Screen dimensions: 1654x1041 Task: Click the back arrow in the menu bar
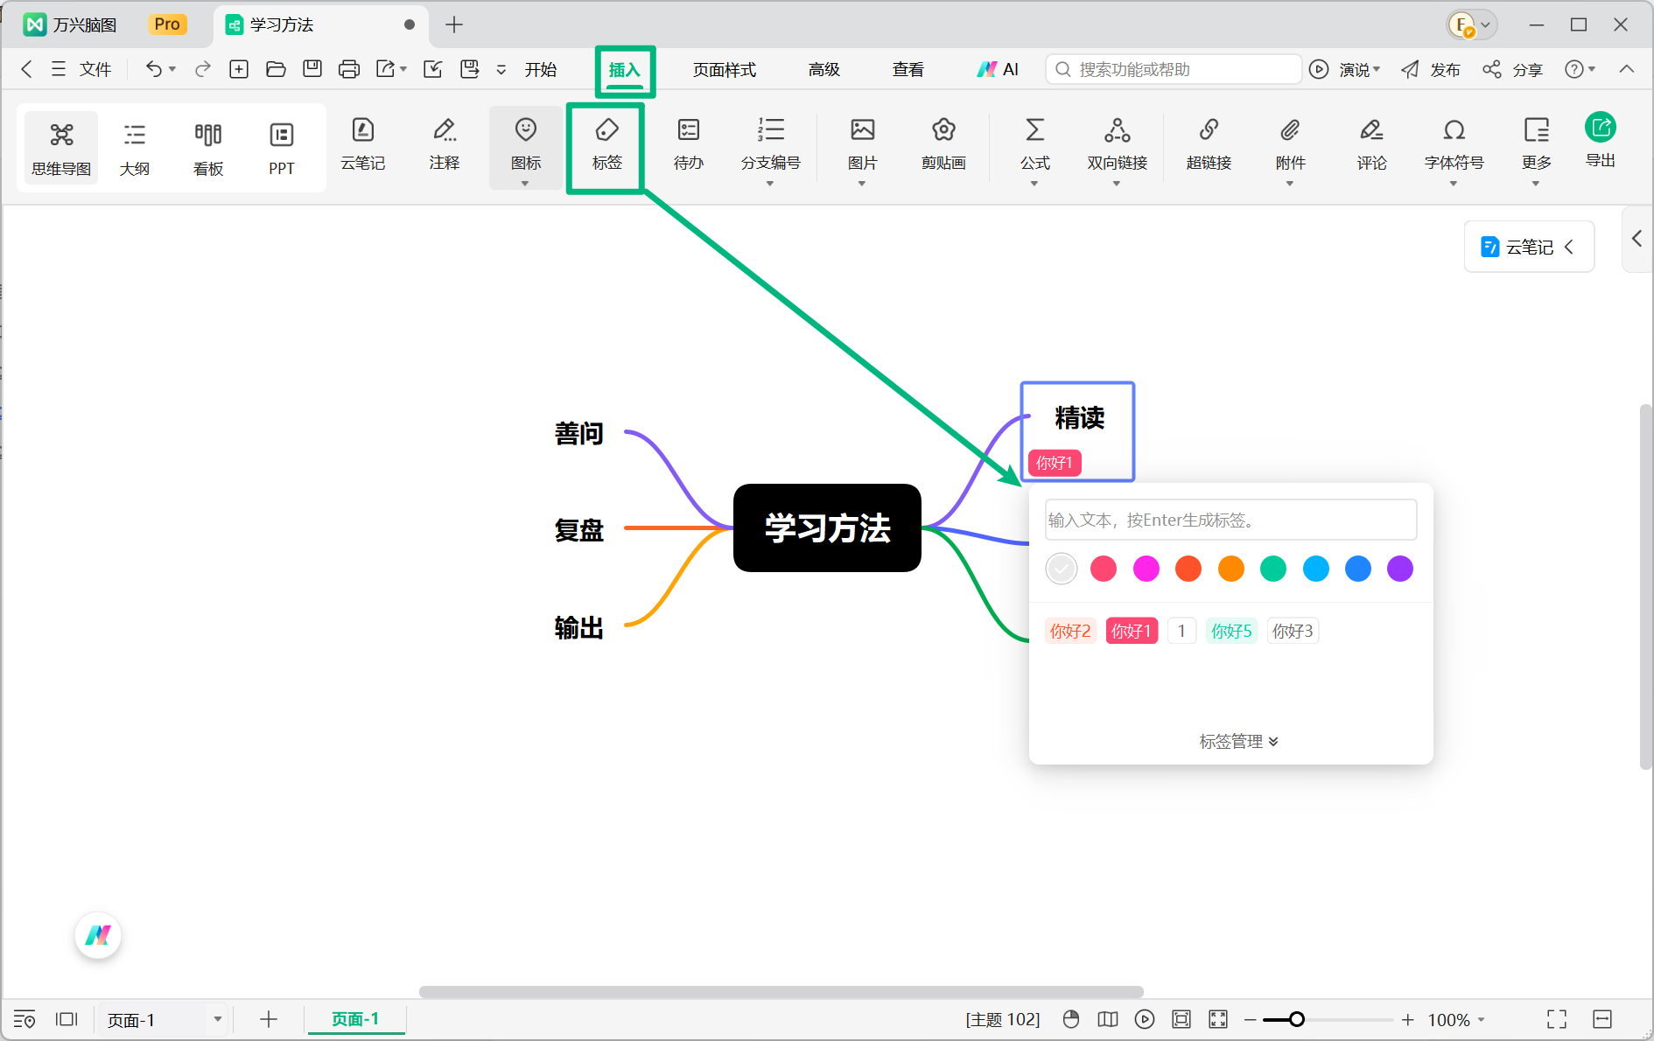(26, 69)
